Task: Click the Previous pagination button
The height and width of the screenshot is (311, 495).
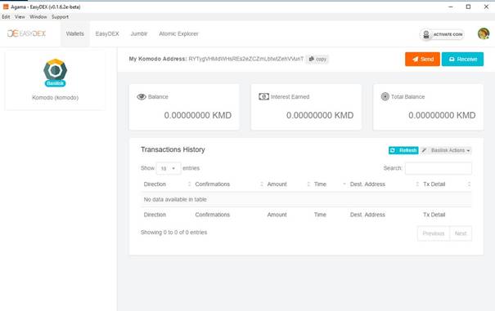Action: [x=434, y=233]
